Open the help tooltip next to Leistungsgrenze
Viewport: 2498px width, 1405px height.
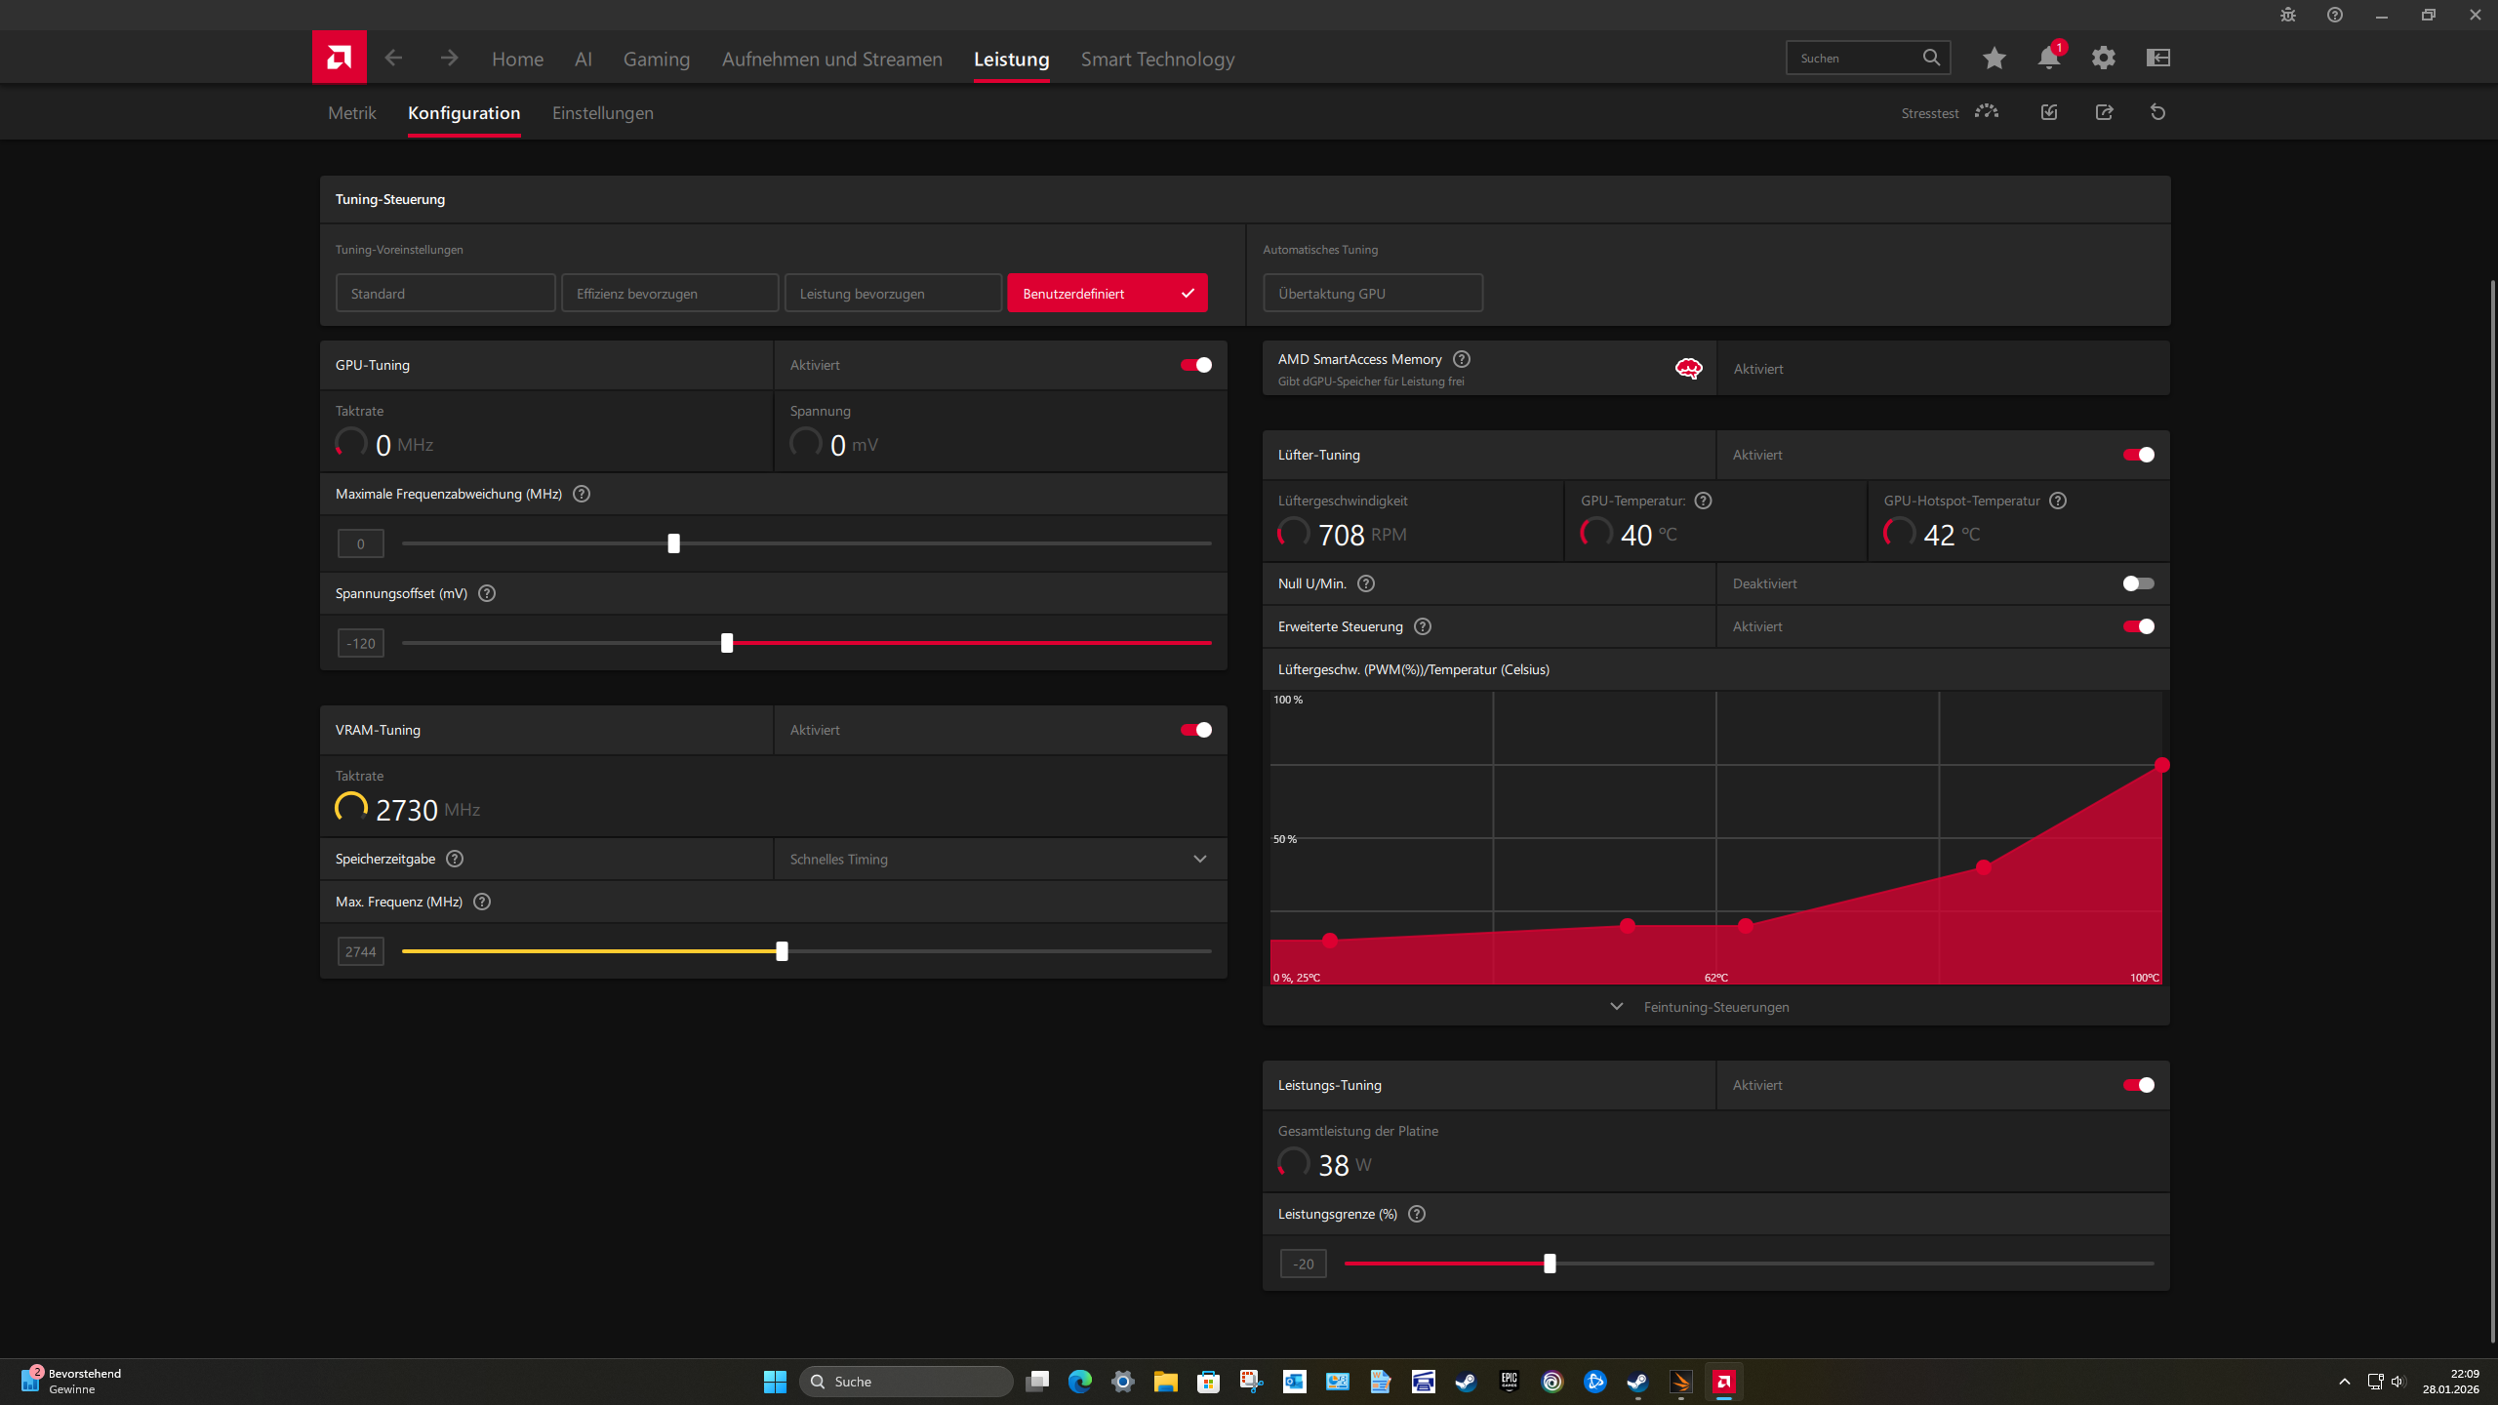click(x=1417, y=1214)
